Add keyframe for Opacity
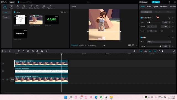This screenshot has height=100, width=177. (x=173, y=46)
